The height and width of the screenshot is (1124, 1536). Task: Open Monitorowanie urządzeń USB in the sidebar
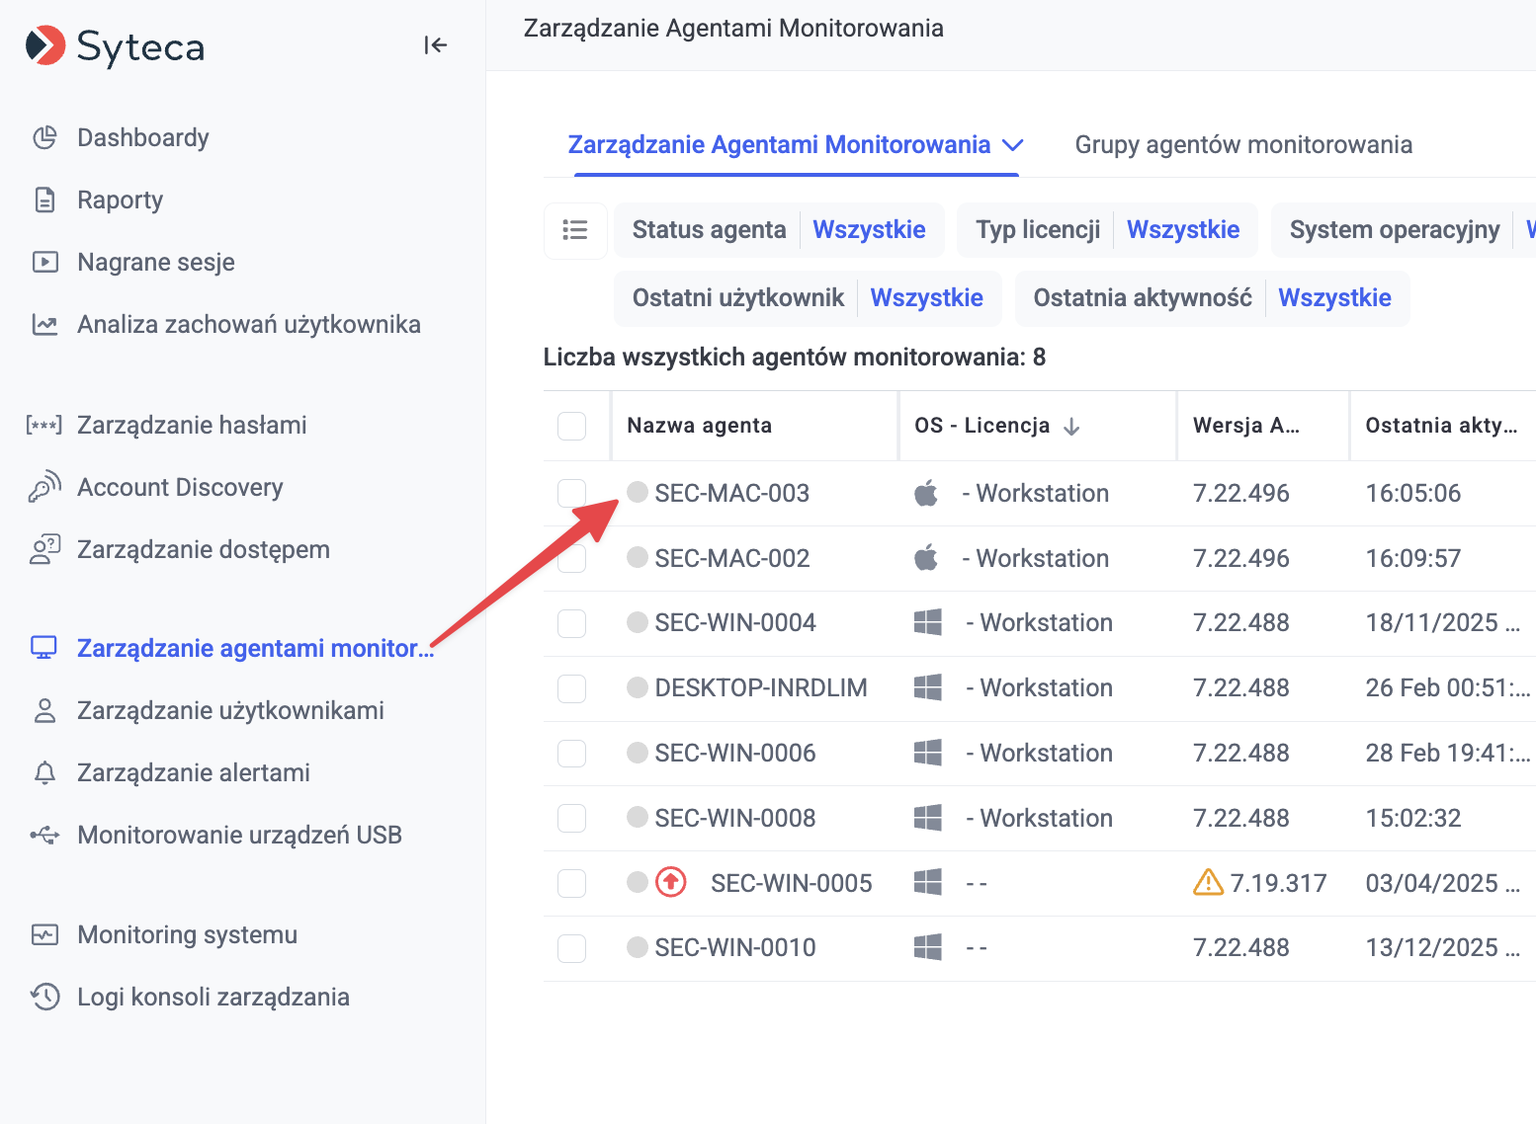click(x=239, y=836)
